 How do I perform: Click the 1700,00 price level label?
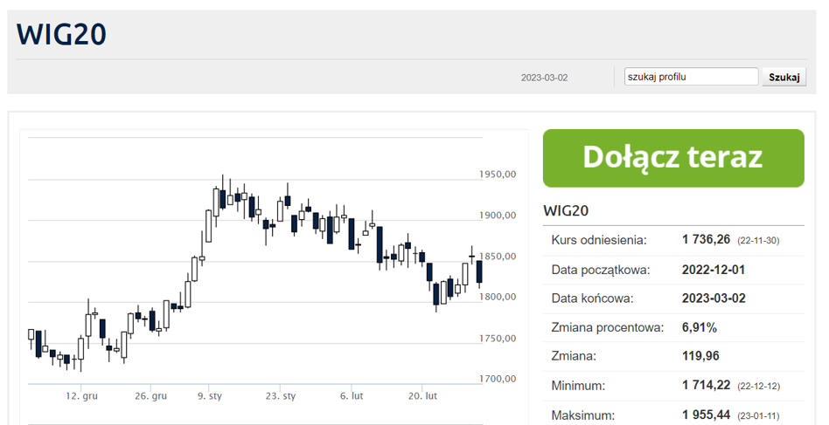[x=498, y=379]
